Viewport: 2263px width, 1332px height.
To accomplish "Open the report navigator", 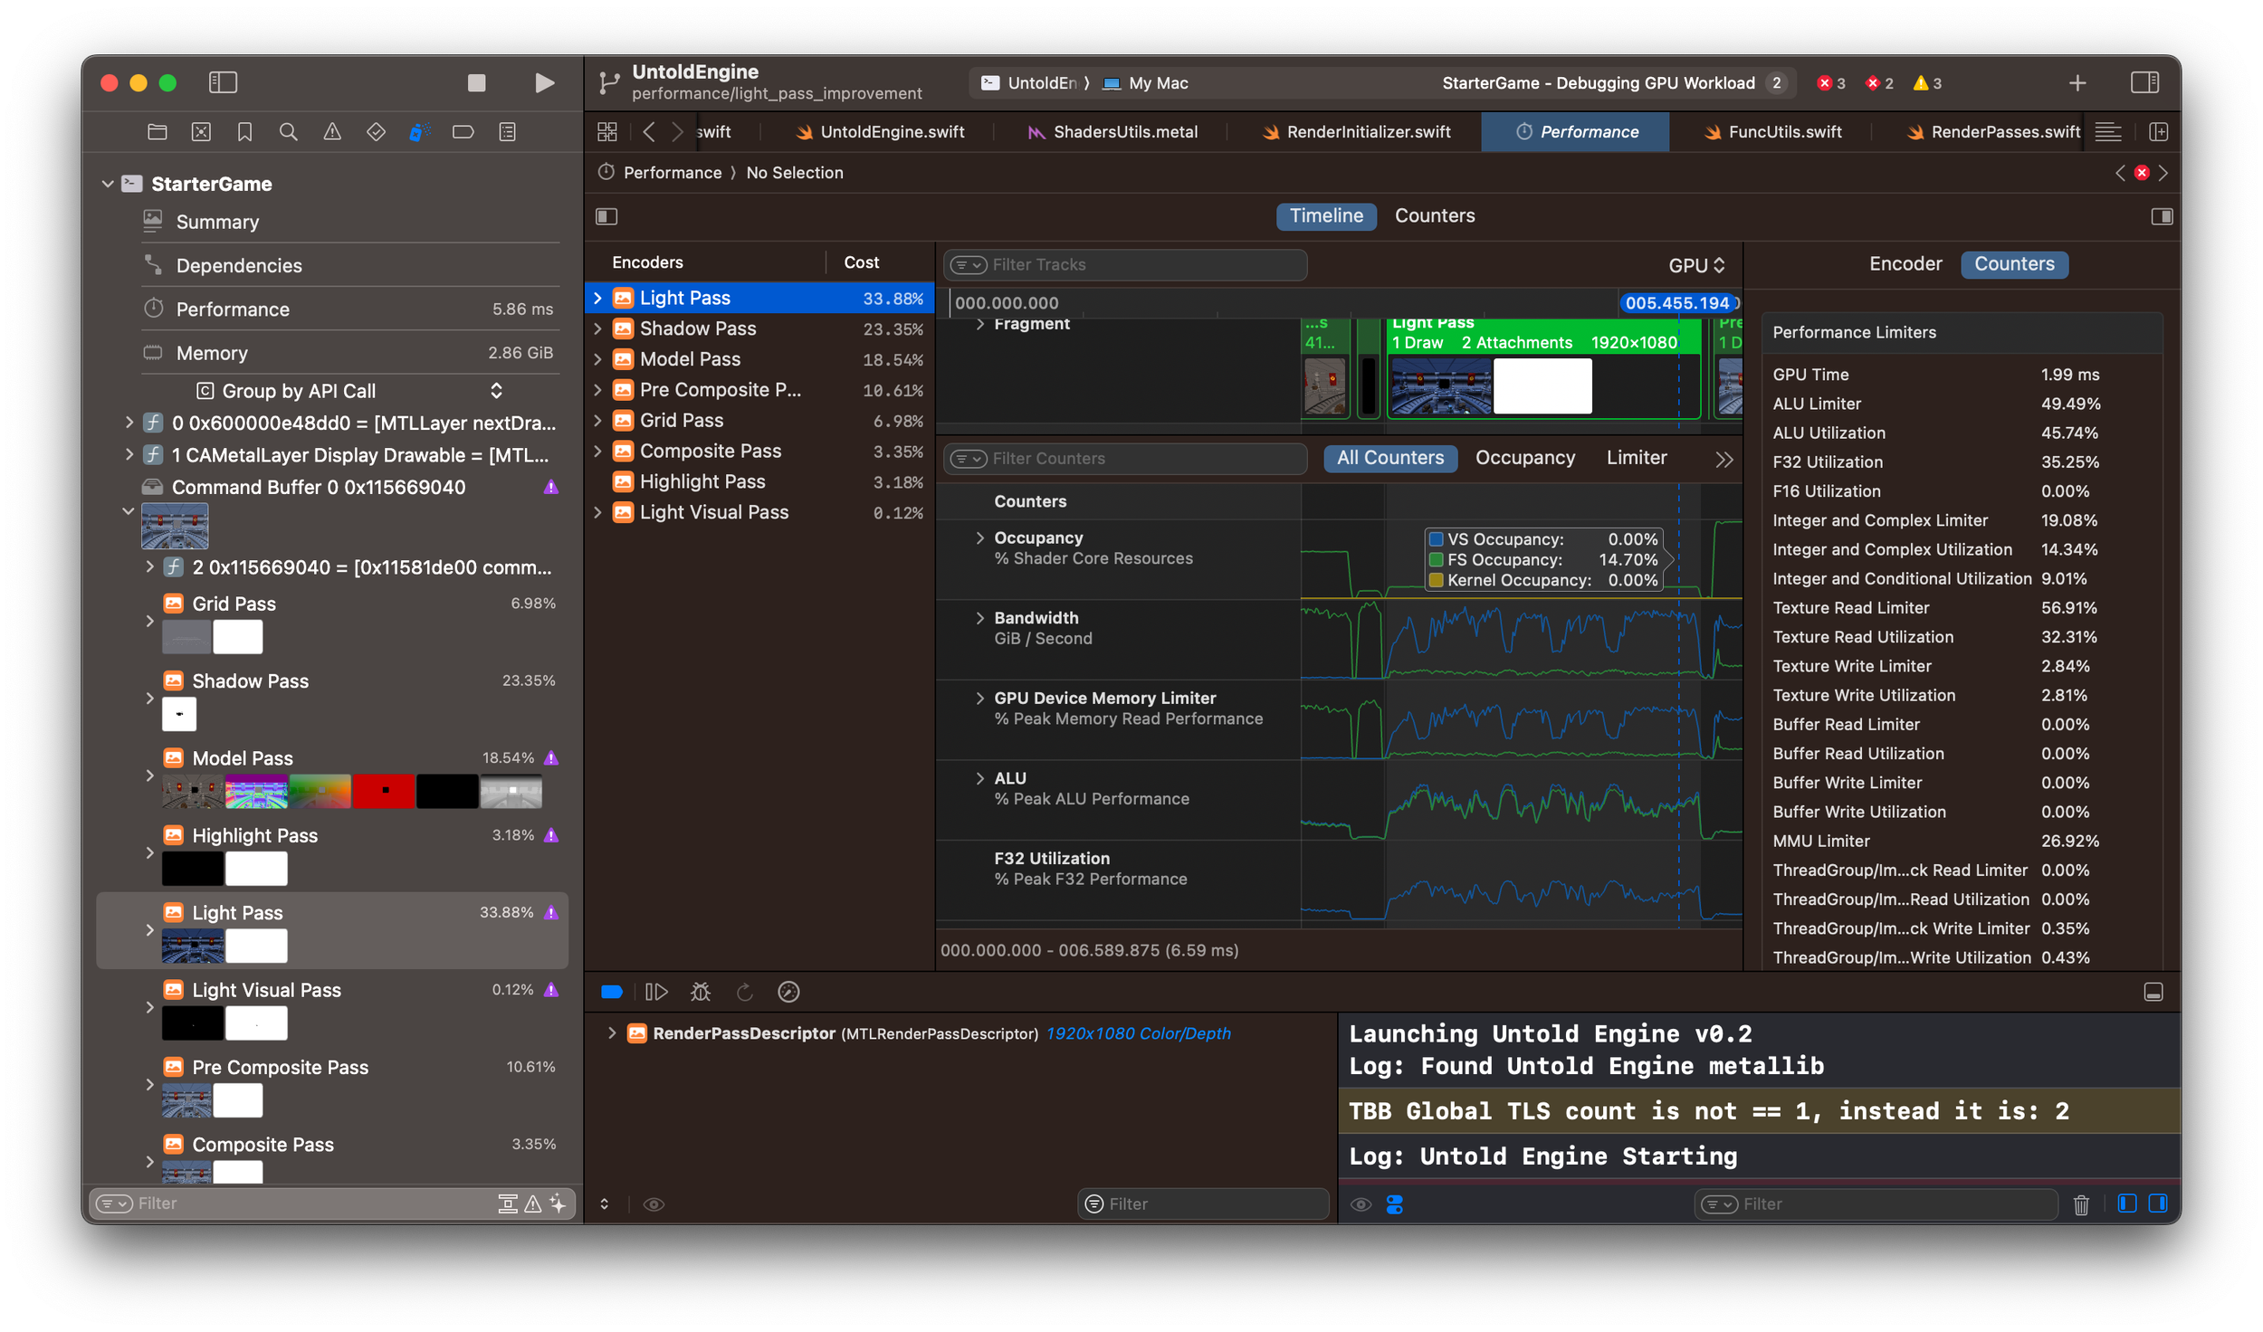I will 508,132.
